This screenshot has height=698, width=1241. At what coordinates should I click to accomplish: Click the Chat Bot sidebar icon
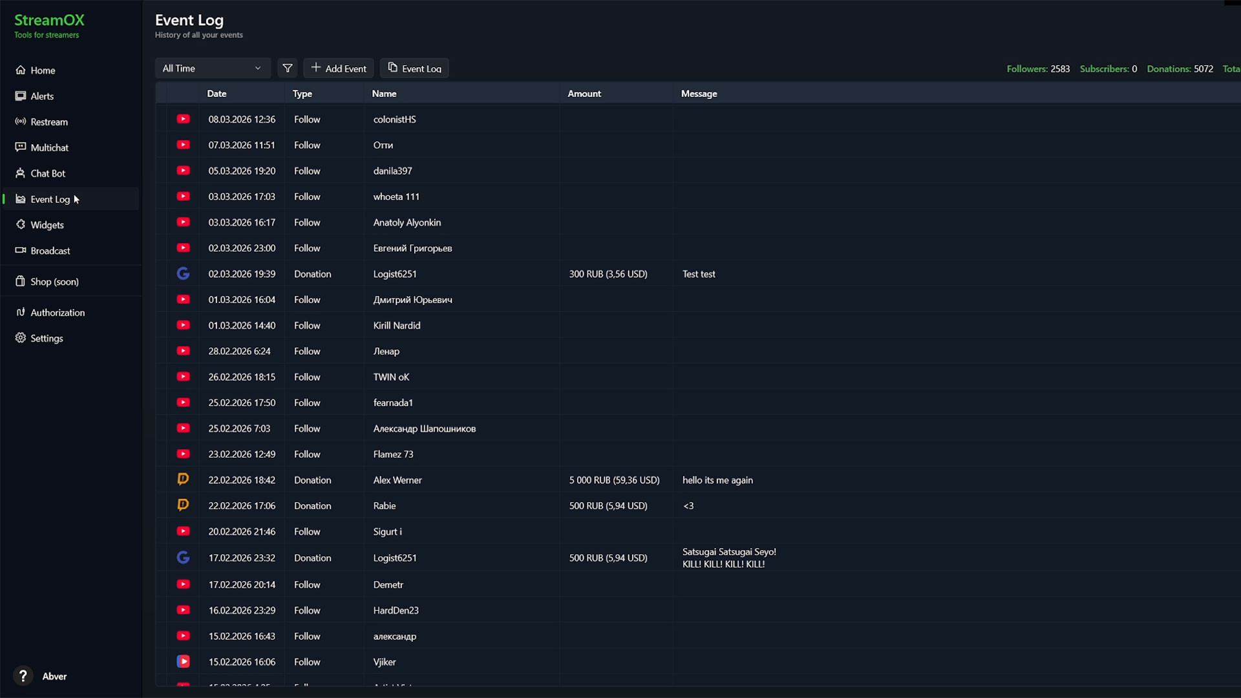coord(21,173)
